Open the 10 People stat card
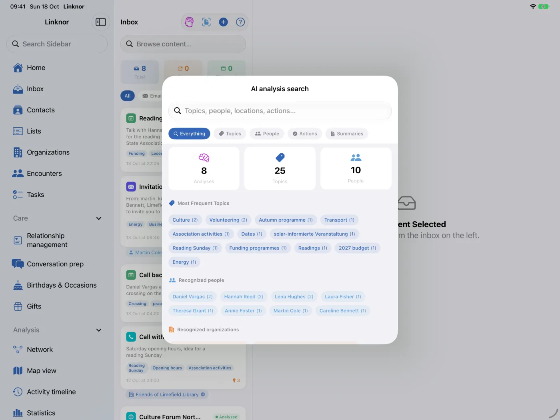 (x=356, y=168)
